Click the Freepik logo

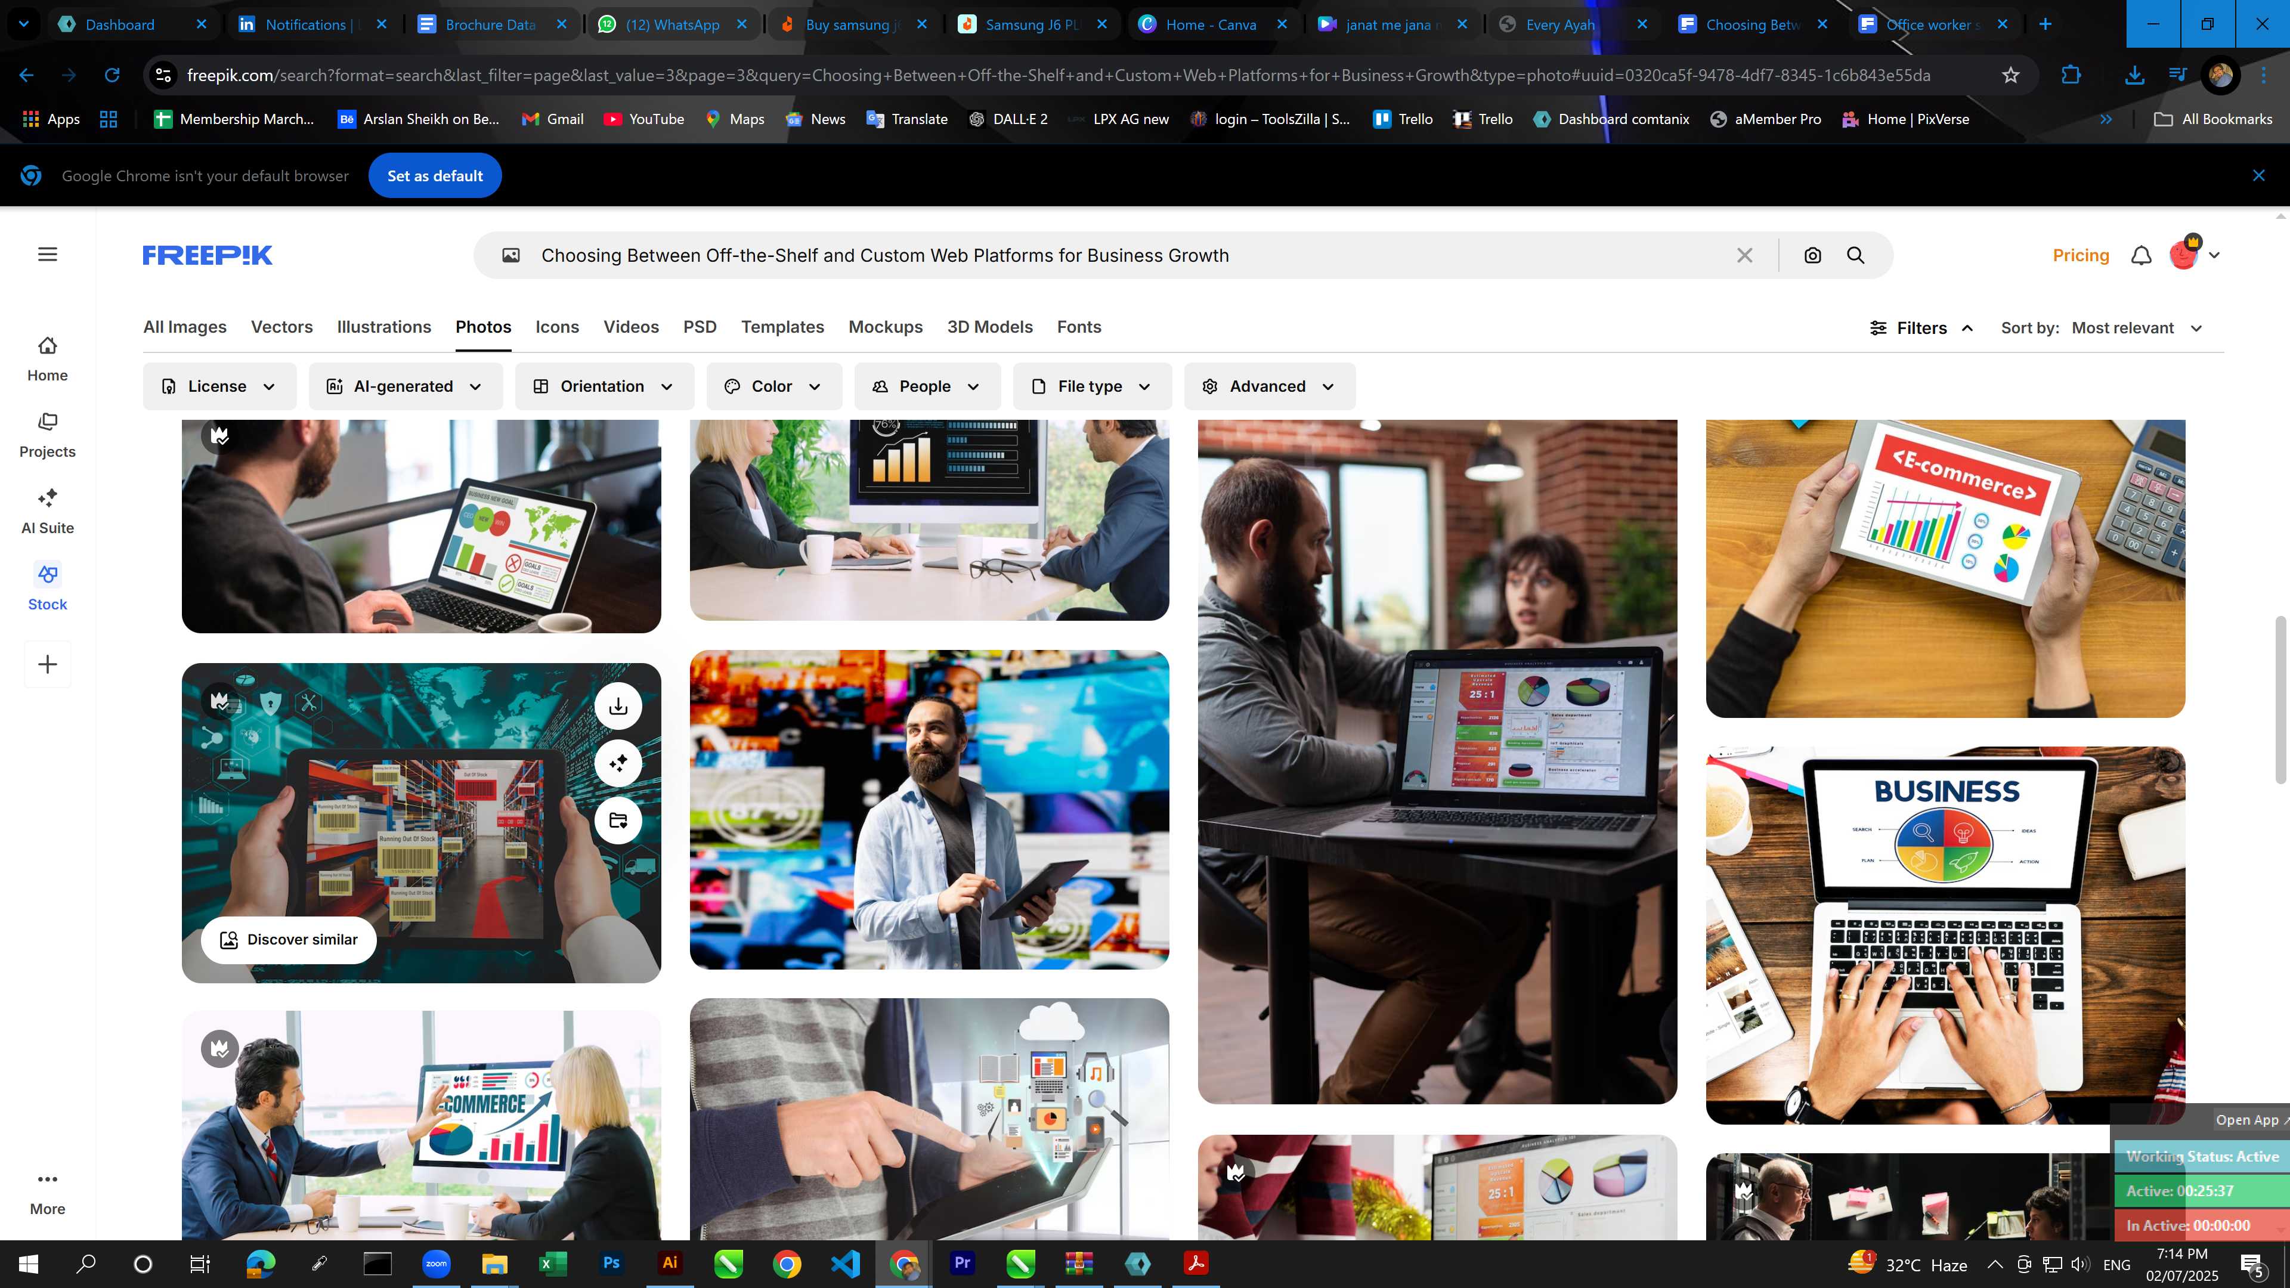207,255
